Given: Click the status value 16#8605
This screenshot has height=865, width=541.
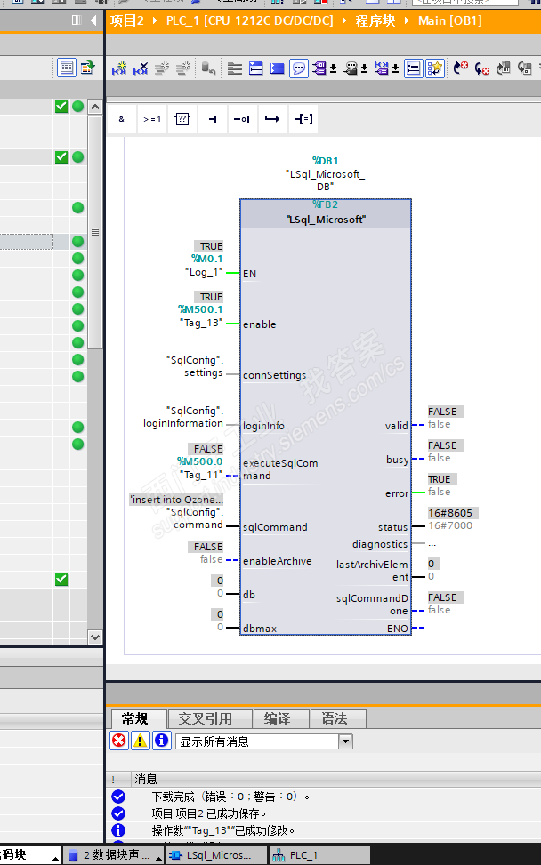Looking at the screenshot, I should (452, 513).
